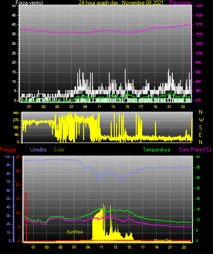The width and height of the screenshot is (213, 254).
Task: Click the green 35 temperature axis value
Action: [198, 167]
